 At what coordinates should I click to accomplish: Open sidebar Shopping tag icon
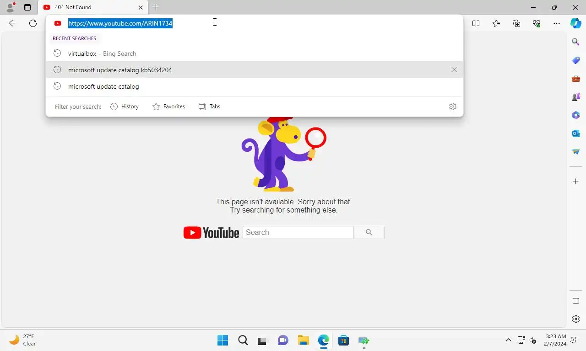click(576, 60)
